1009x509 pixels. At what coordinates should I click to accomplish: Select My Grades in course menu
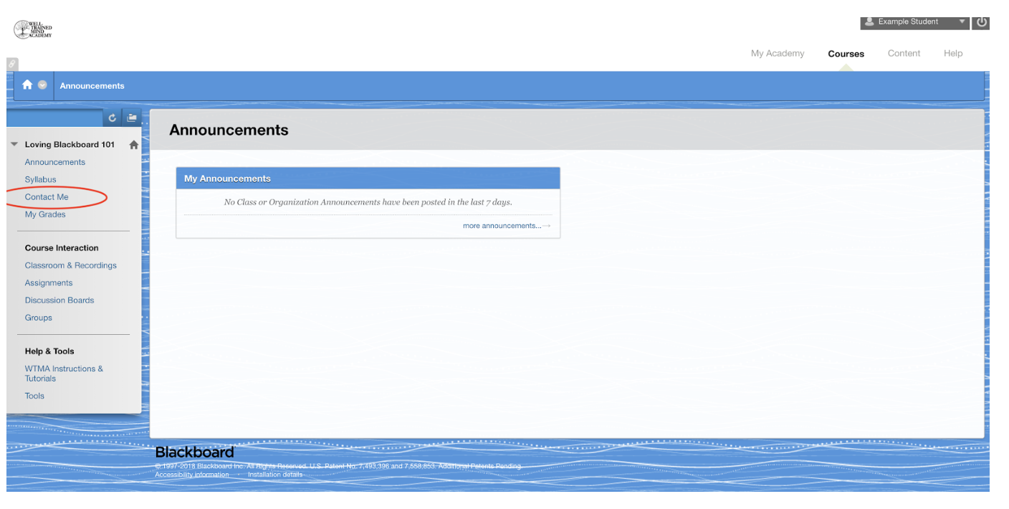click(45, 214)
